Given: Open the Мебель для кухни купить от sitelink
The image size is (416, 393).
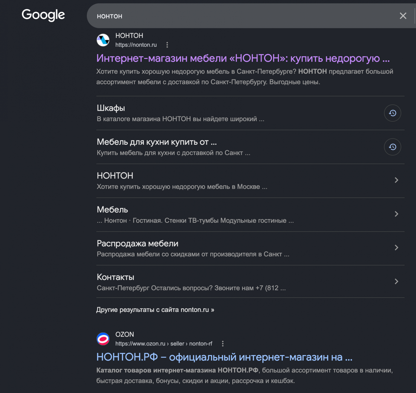Looking at the screenshot, I should pyautogui.click(x=157, y=142).
